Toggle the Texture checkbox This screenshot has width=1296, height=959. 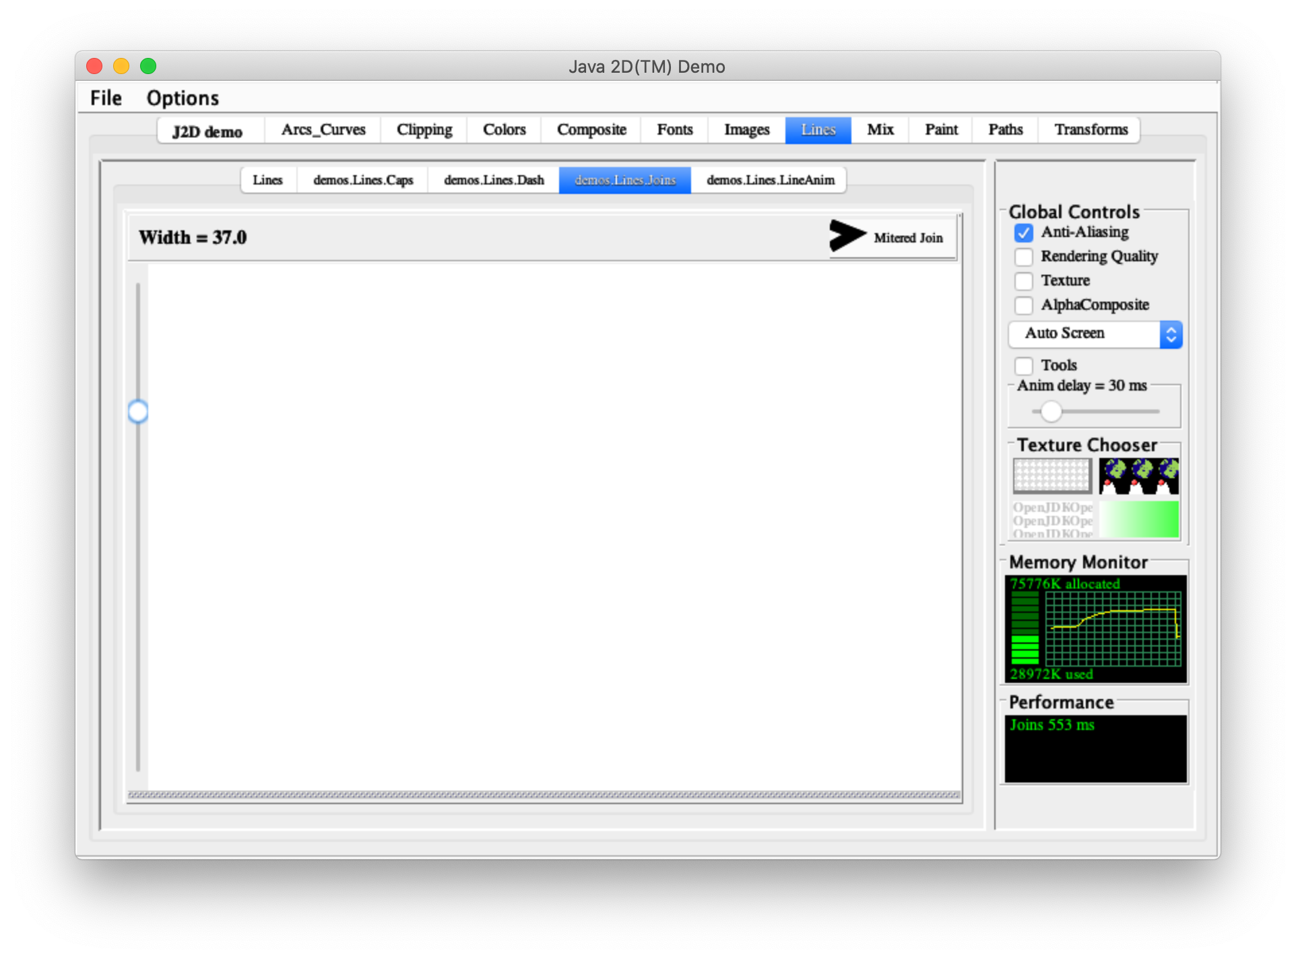click(x=1023, y=282)
